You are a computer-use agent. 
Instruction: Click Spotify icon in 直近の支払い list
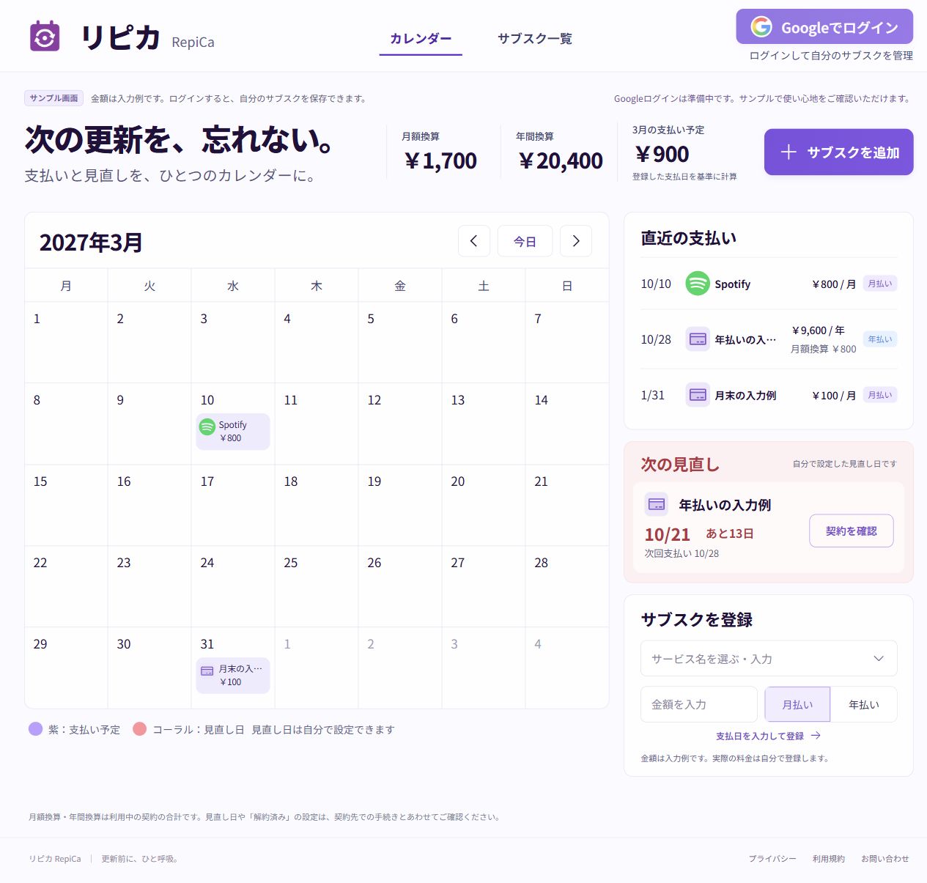point(698,284)
